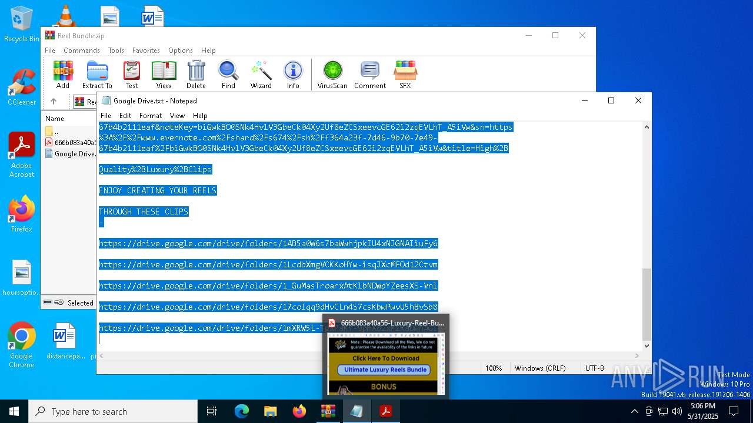753x423 pixels.
Task: Open WinRAR Commands menu
Action: [82, 51]
